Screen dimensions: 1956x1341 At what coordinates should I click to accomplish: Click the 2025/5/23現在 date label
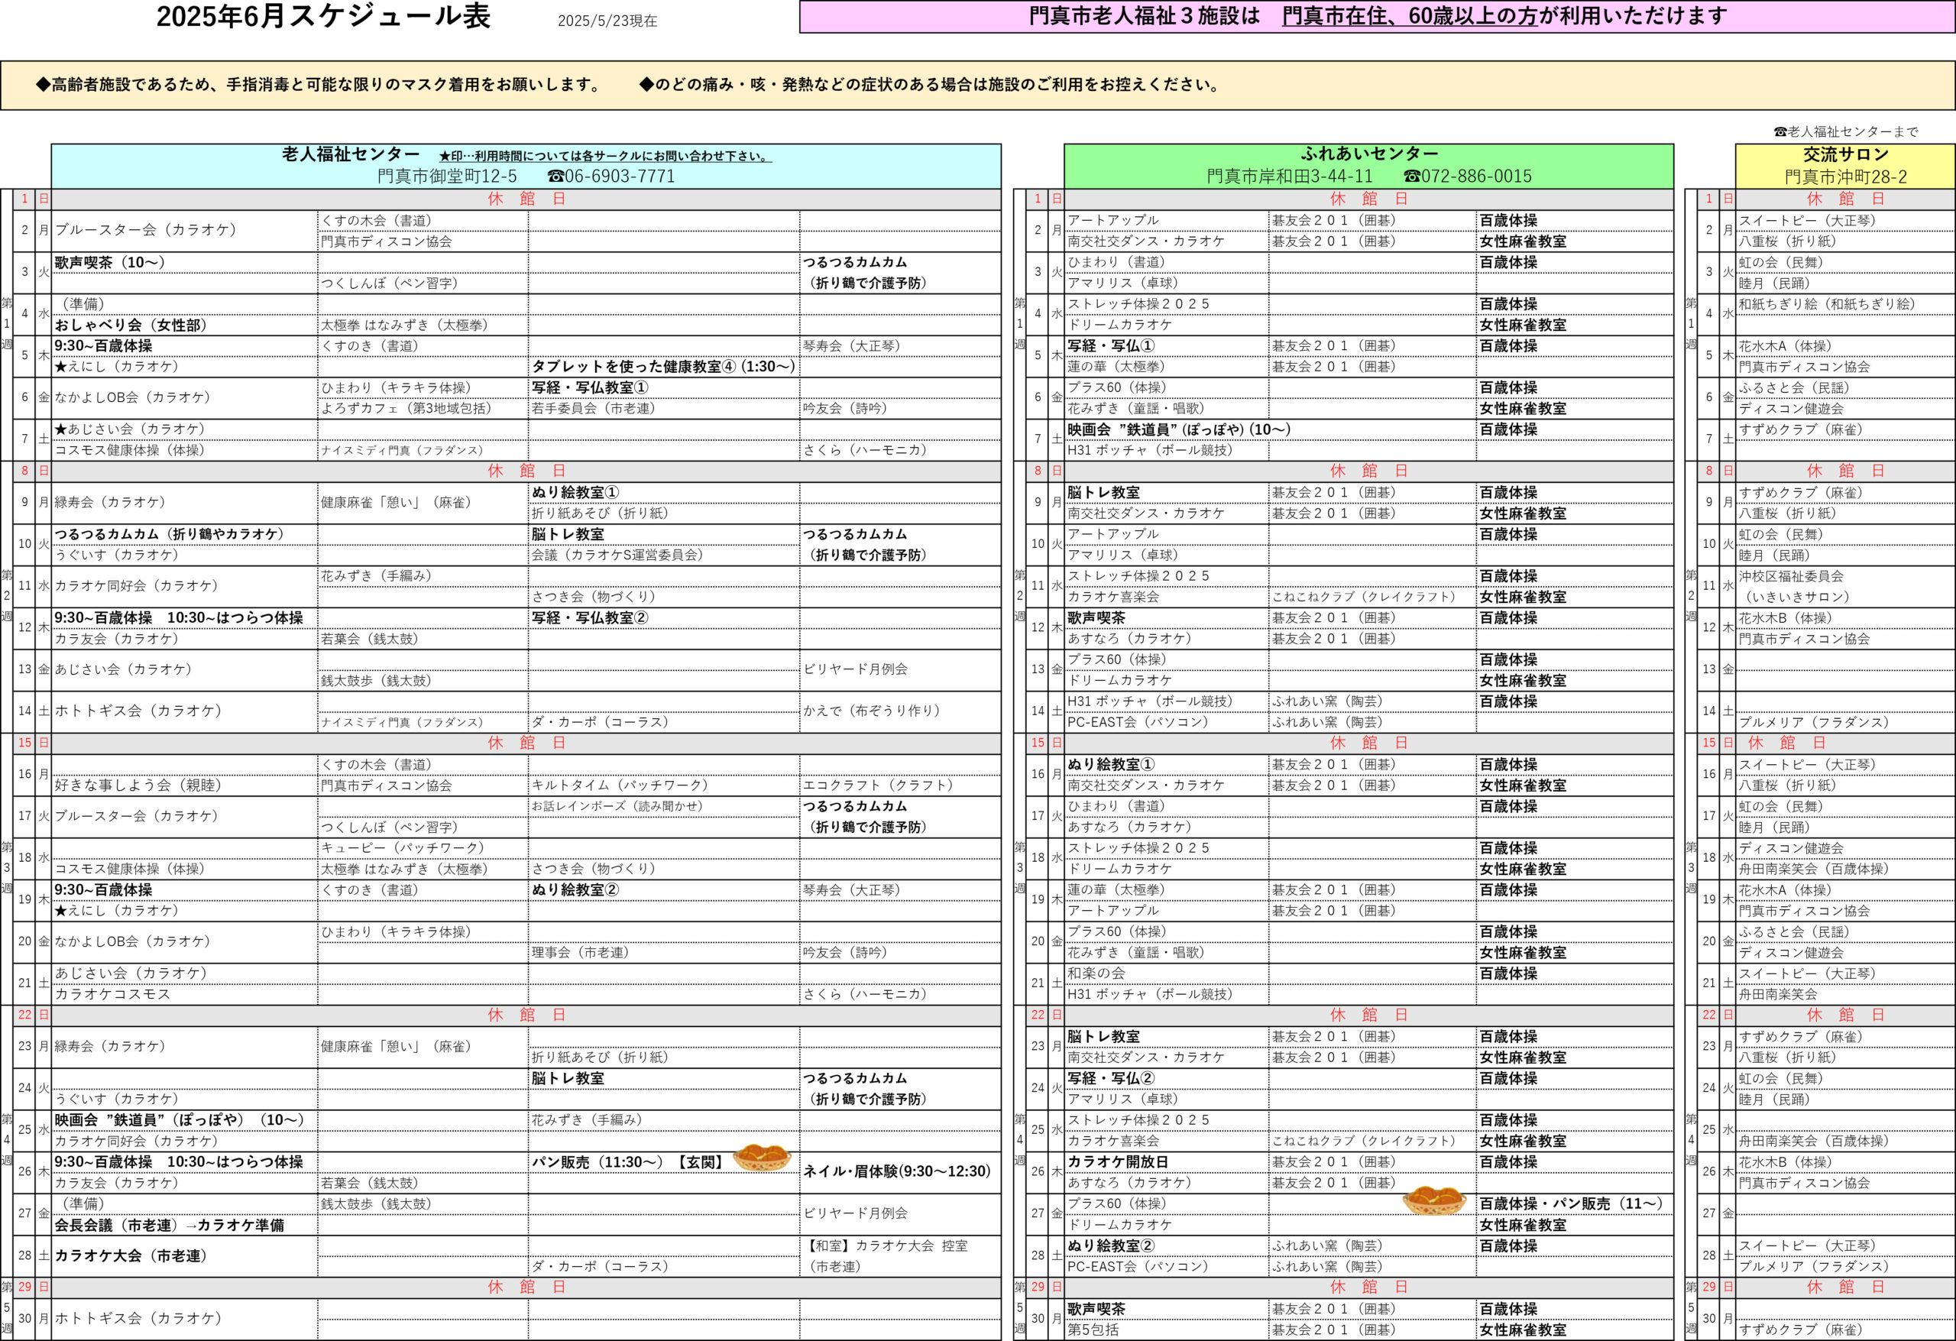[x=607, y=21]
